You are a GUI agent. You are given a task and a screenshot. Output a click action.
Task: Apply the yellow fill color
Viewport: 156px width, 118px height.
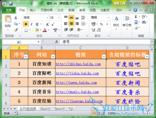pyautogui.click(x=37, y=30)
